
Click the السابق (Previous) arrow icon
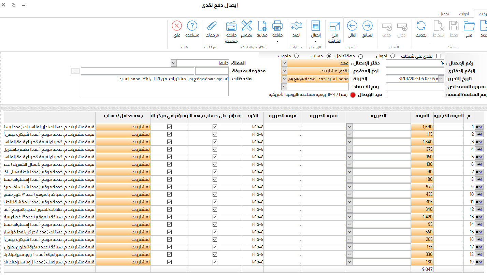tap(367, 26)
